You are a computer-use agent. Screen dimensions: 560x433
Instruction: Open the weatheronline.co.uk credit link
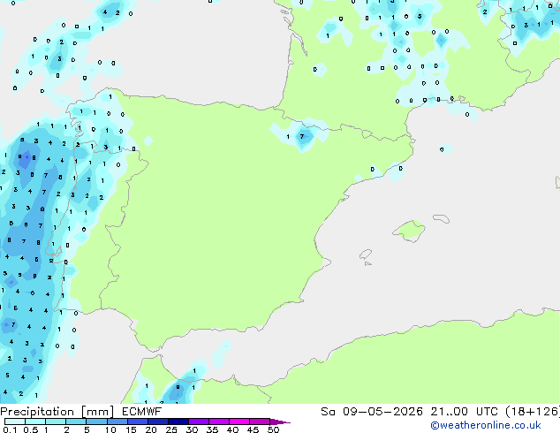486,425
